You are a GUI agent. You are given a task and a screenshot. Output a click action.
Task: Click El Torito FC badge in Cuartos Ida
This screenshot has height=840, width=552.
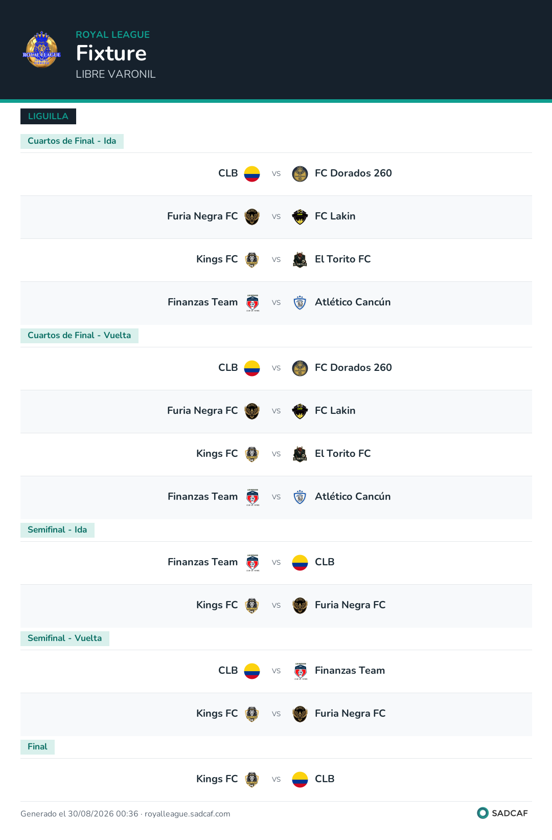[300, 260]
